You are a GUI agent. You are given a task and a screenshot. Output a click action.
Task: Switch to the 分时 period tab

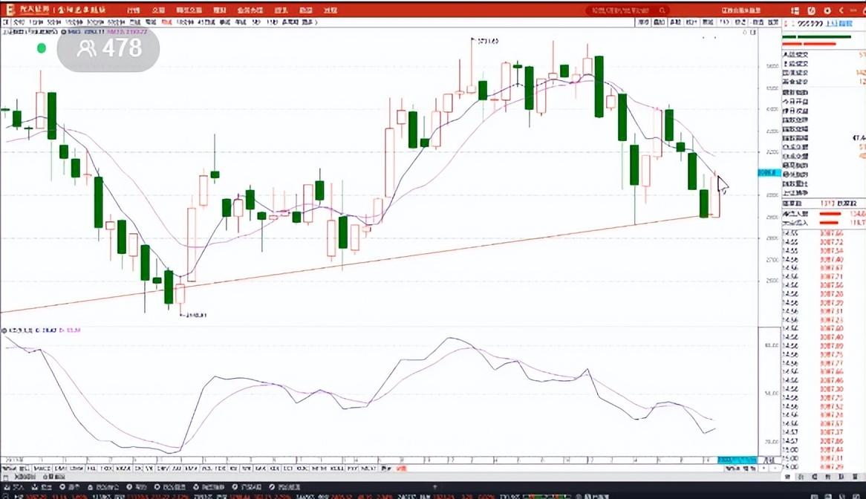point(19,22)
